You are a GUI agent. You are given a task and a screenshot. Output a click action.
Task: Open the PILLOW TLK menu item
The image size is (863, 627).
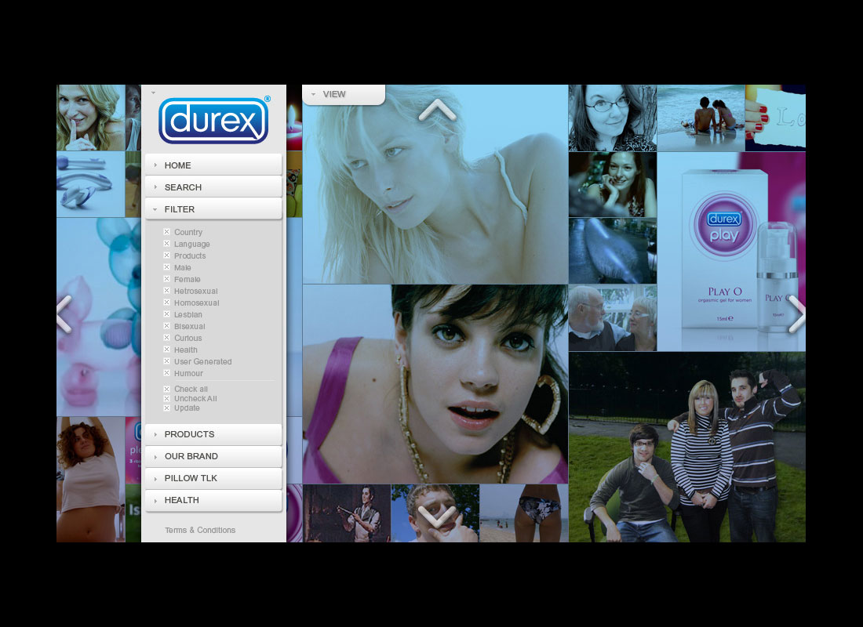point(213,478)
